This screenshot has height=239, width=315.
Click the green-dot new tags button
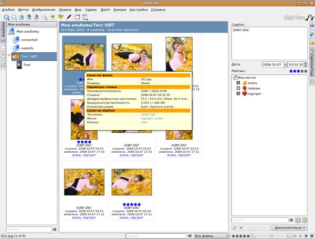pos(304,220)
